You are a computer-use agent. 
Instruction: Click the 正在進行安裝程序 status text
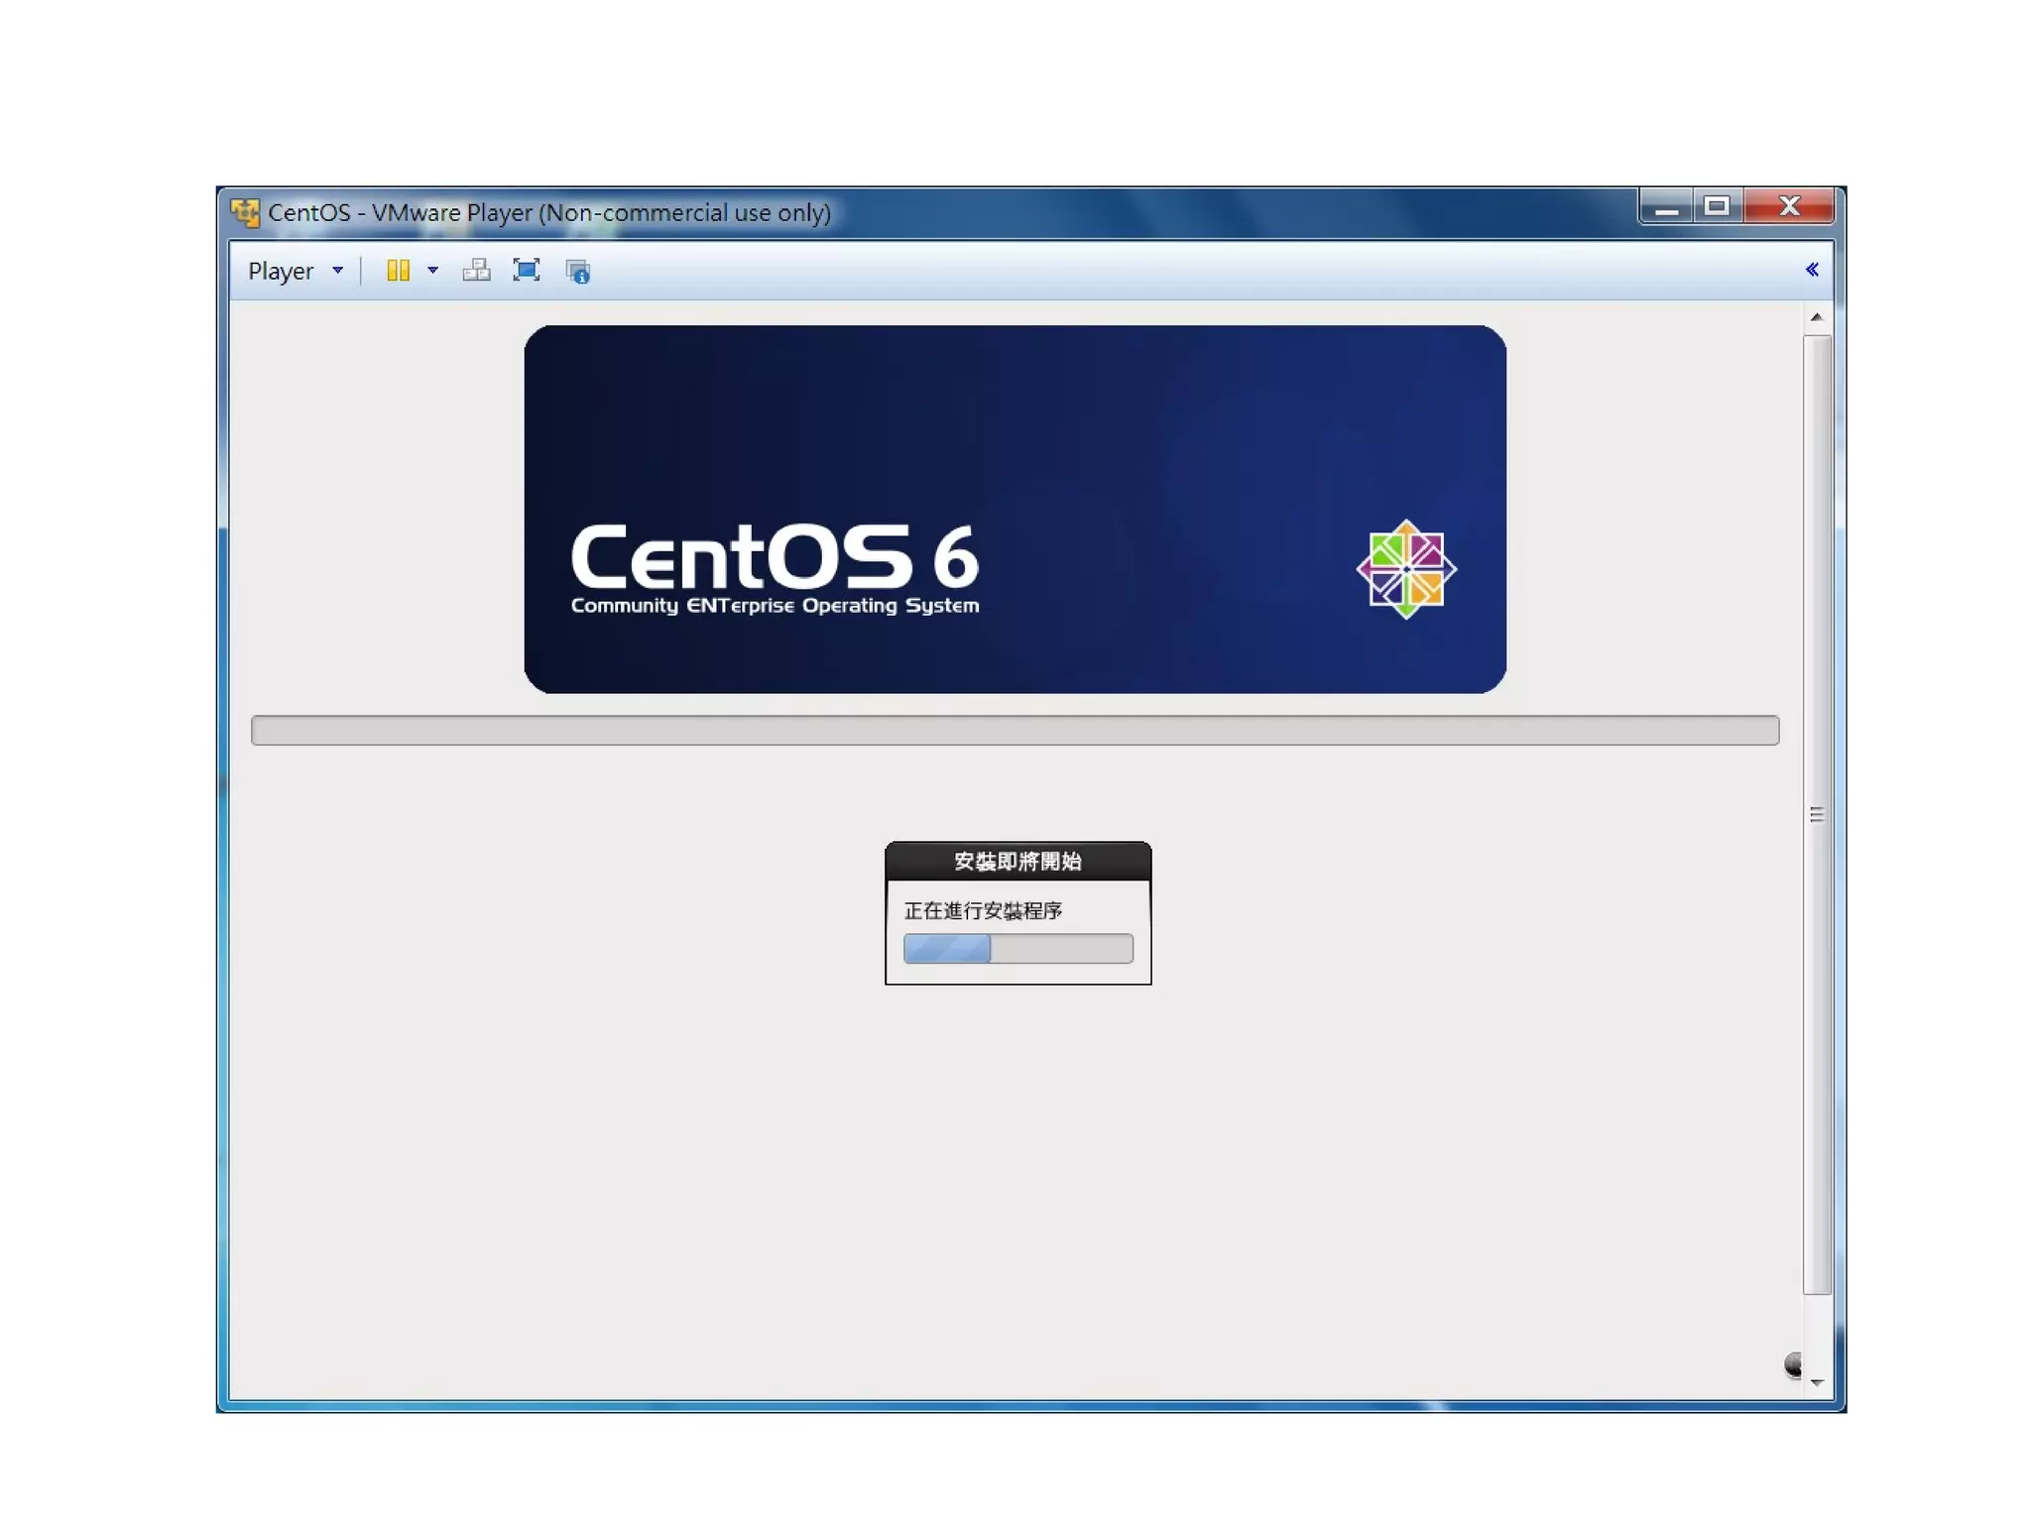tap(983, 910)
